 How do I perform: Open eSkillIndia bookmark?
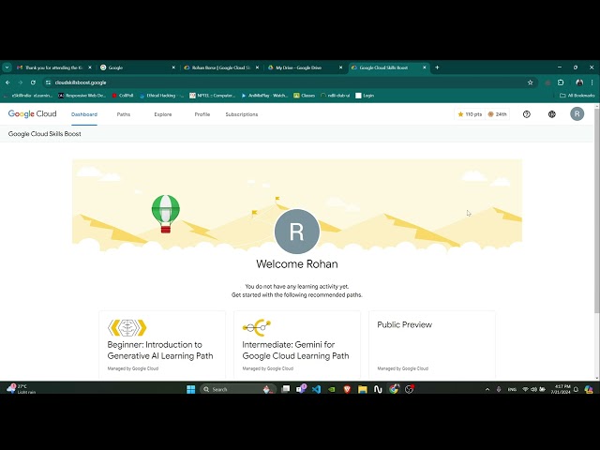tap(28, 96)
